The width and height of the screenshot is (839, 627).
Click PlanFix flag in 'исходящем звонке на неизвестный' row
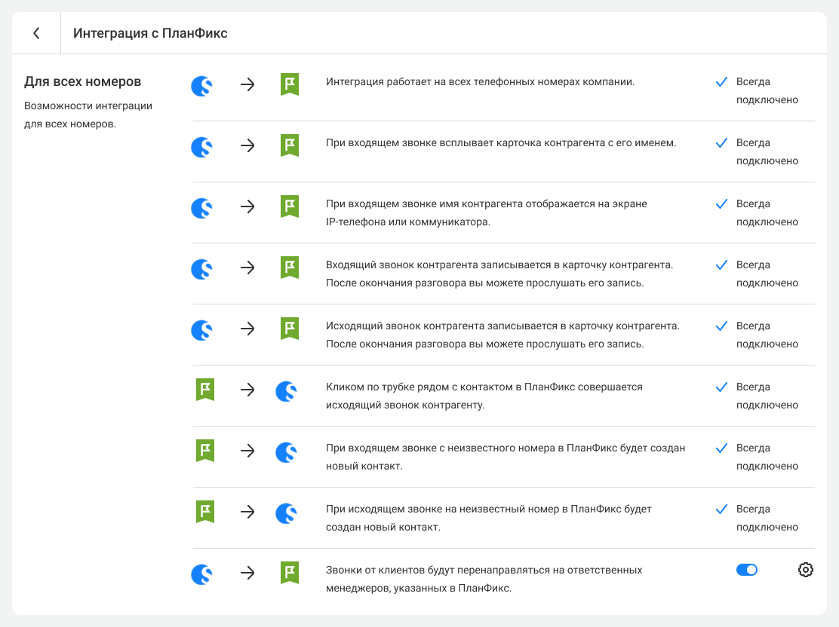click(205, 511)
